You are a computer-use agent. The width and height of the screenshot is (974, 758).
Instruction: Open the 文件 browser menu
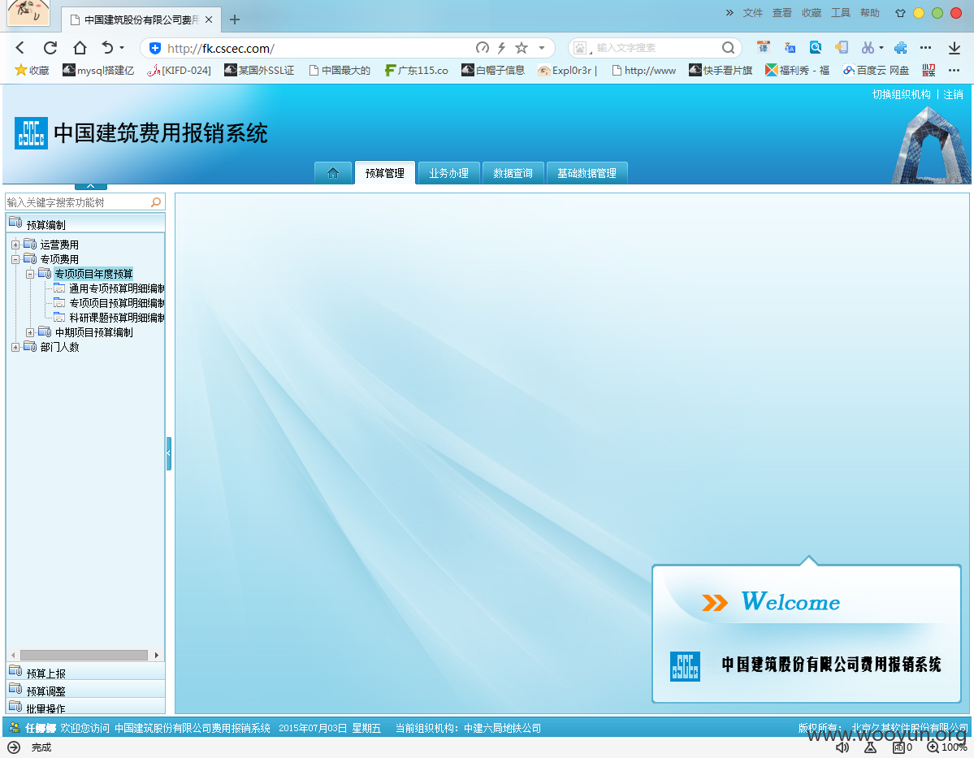coord(752,12)
